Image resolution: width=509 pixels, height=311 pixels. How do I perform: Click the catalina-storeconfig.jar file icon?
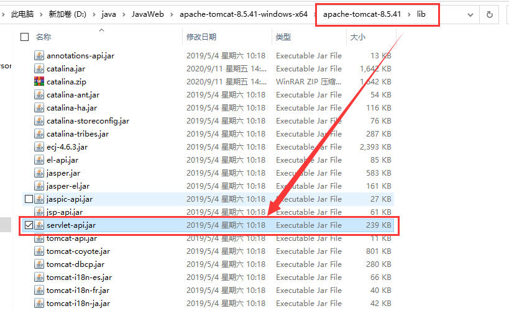coord(39,120)
